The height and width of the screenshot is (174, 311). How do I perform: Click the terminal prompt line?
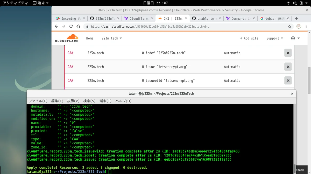(x=69, y=172)
